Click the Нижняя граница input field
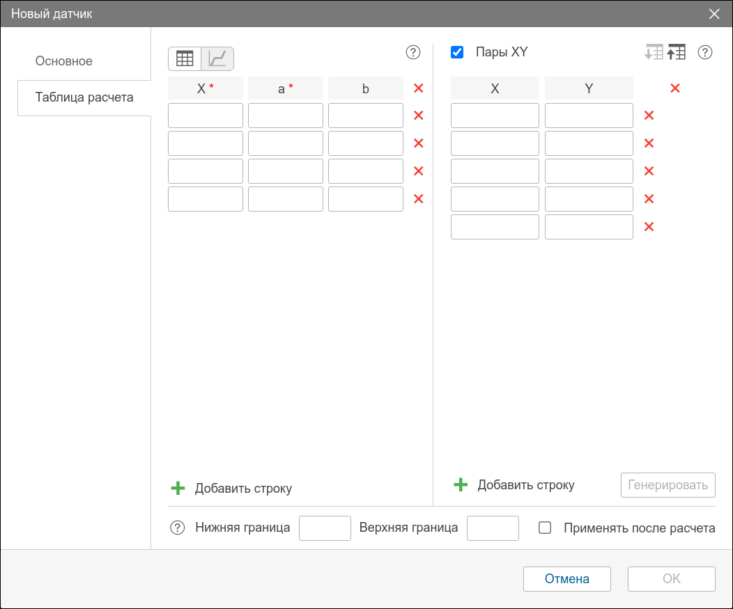Image resolution: width=733 pixels, height=609 pixels. pos(325,528)
